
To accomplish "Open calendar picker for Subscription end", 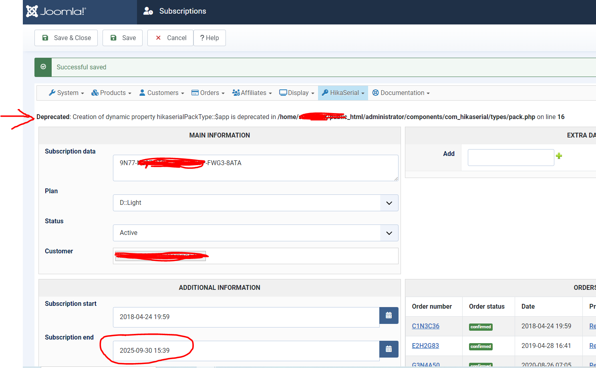I will click(389, 349).
